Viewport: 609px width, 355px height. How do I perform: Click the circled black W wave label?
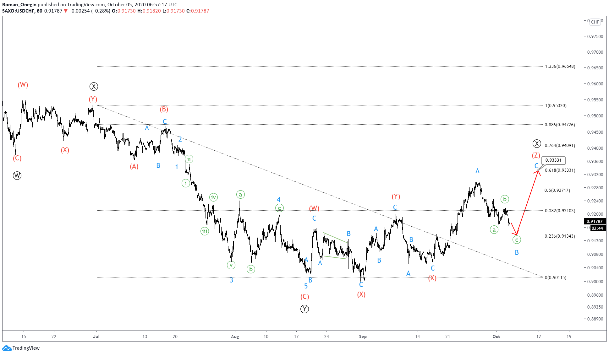(17, 176)
